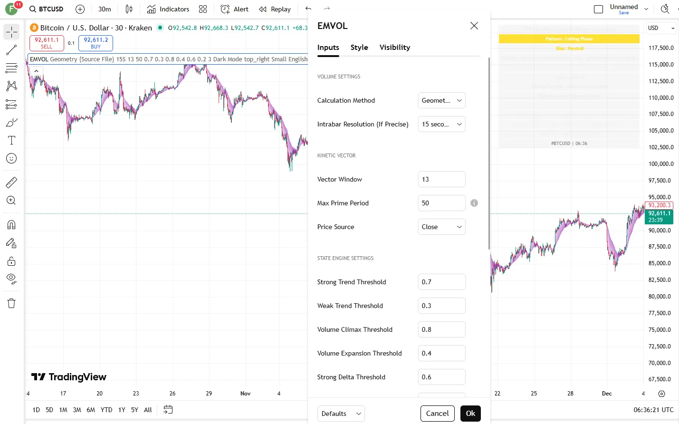The height and width of the screenshot is (424, 679).
Task: Switch to the Visibility tab
Action: tap(394, 48)
